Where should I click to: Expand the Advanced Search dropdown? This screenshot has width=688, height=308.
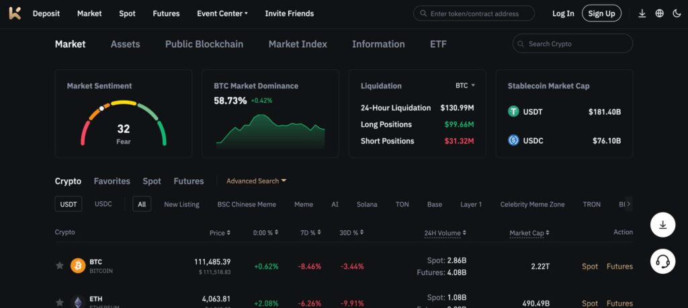[256, 181]
